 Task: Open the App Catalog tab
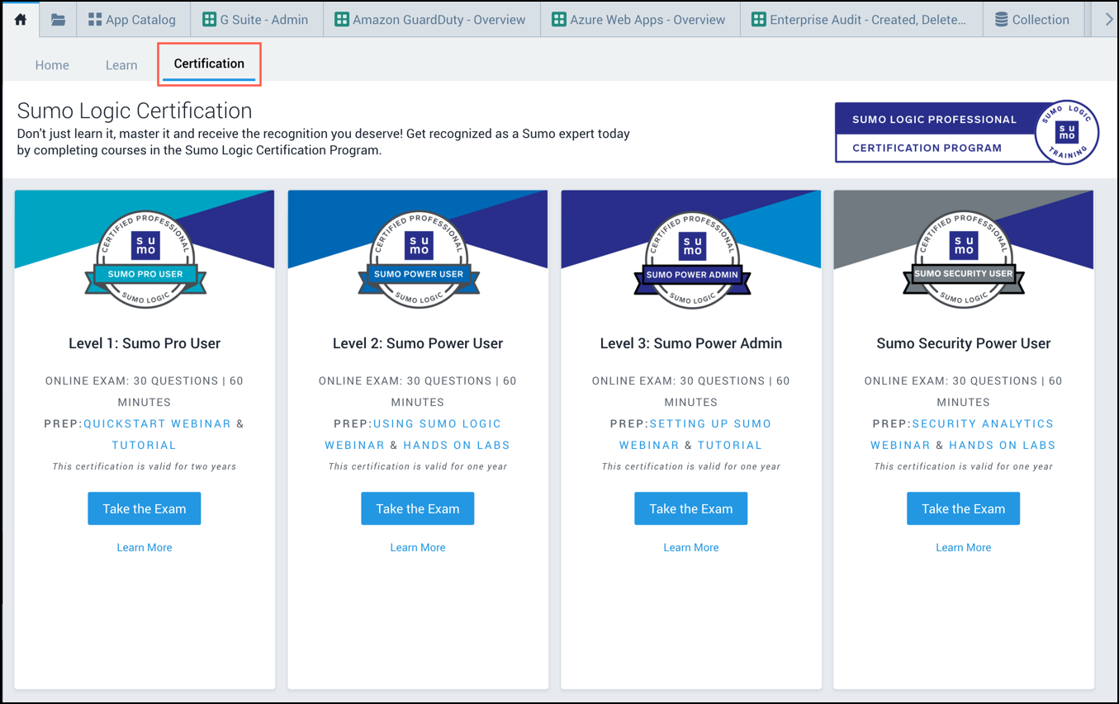tap(132, 19)
